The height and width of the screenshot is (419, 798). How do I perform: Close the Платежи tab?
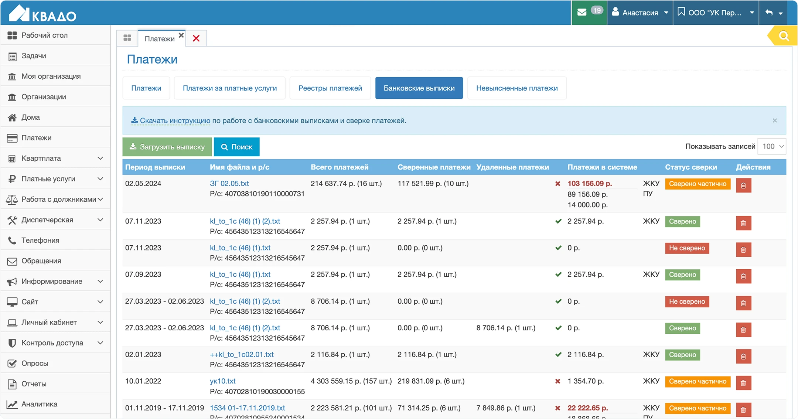[x=181, y=35]
